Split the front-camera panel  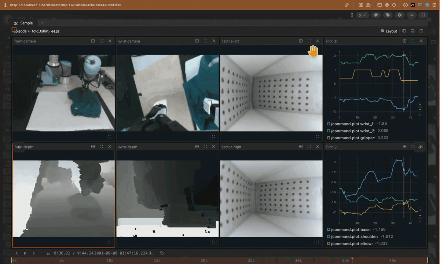tap(93, 41)
